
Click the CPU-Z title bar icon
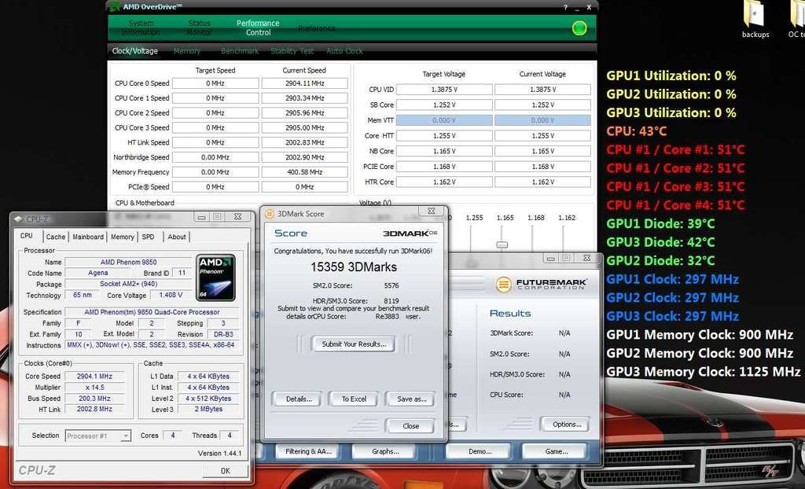click(19, 219)
